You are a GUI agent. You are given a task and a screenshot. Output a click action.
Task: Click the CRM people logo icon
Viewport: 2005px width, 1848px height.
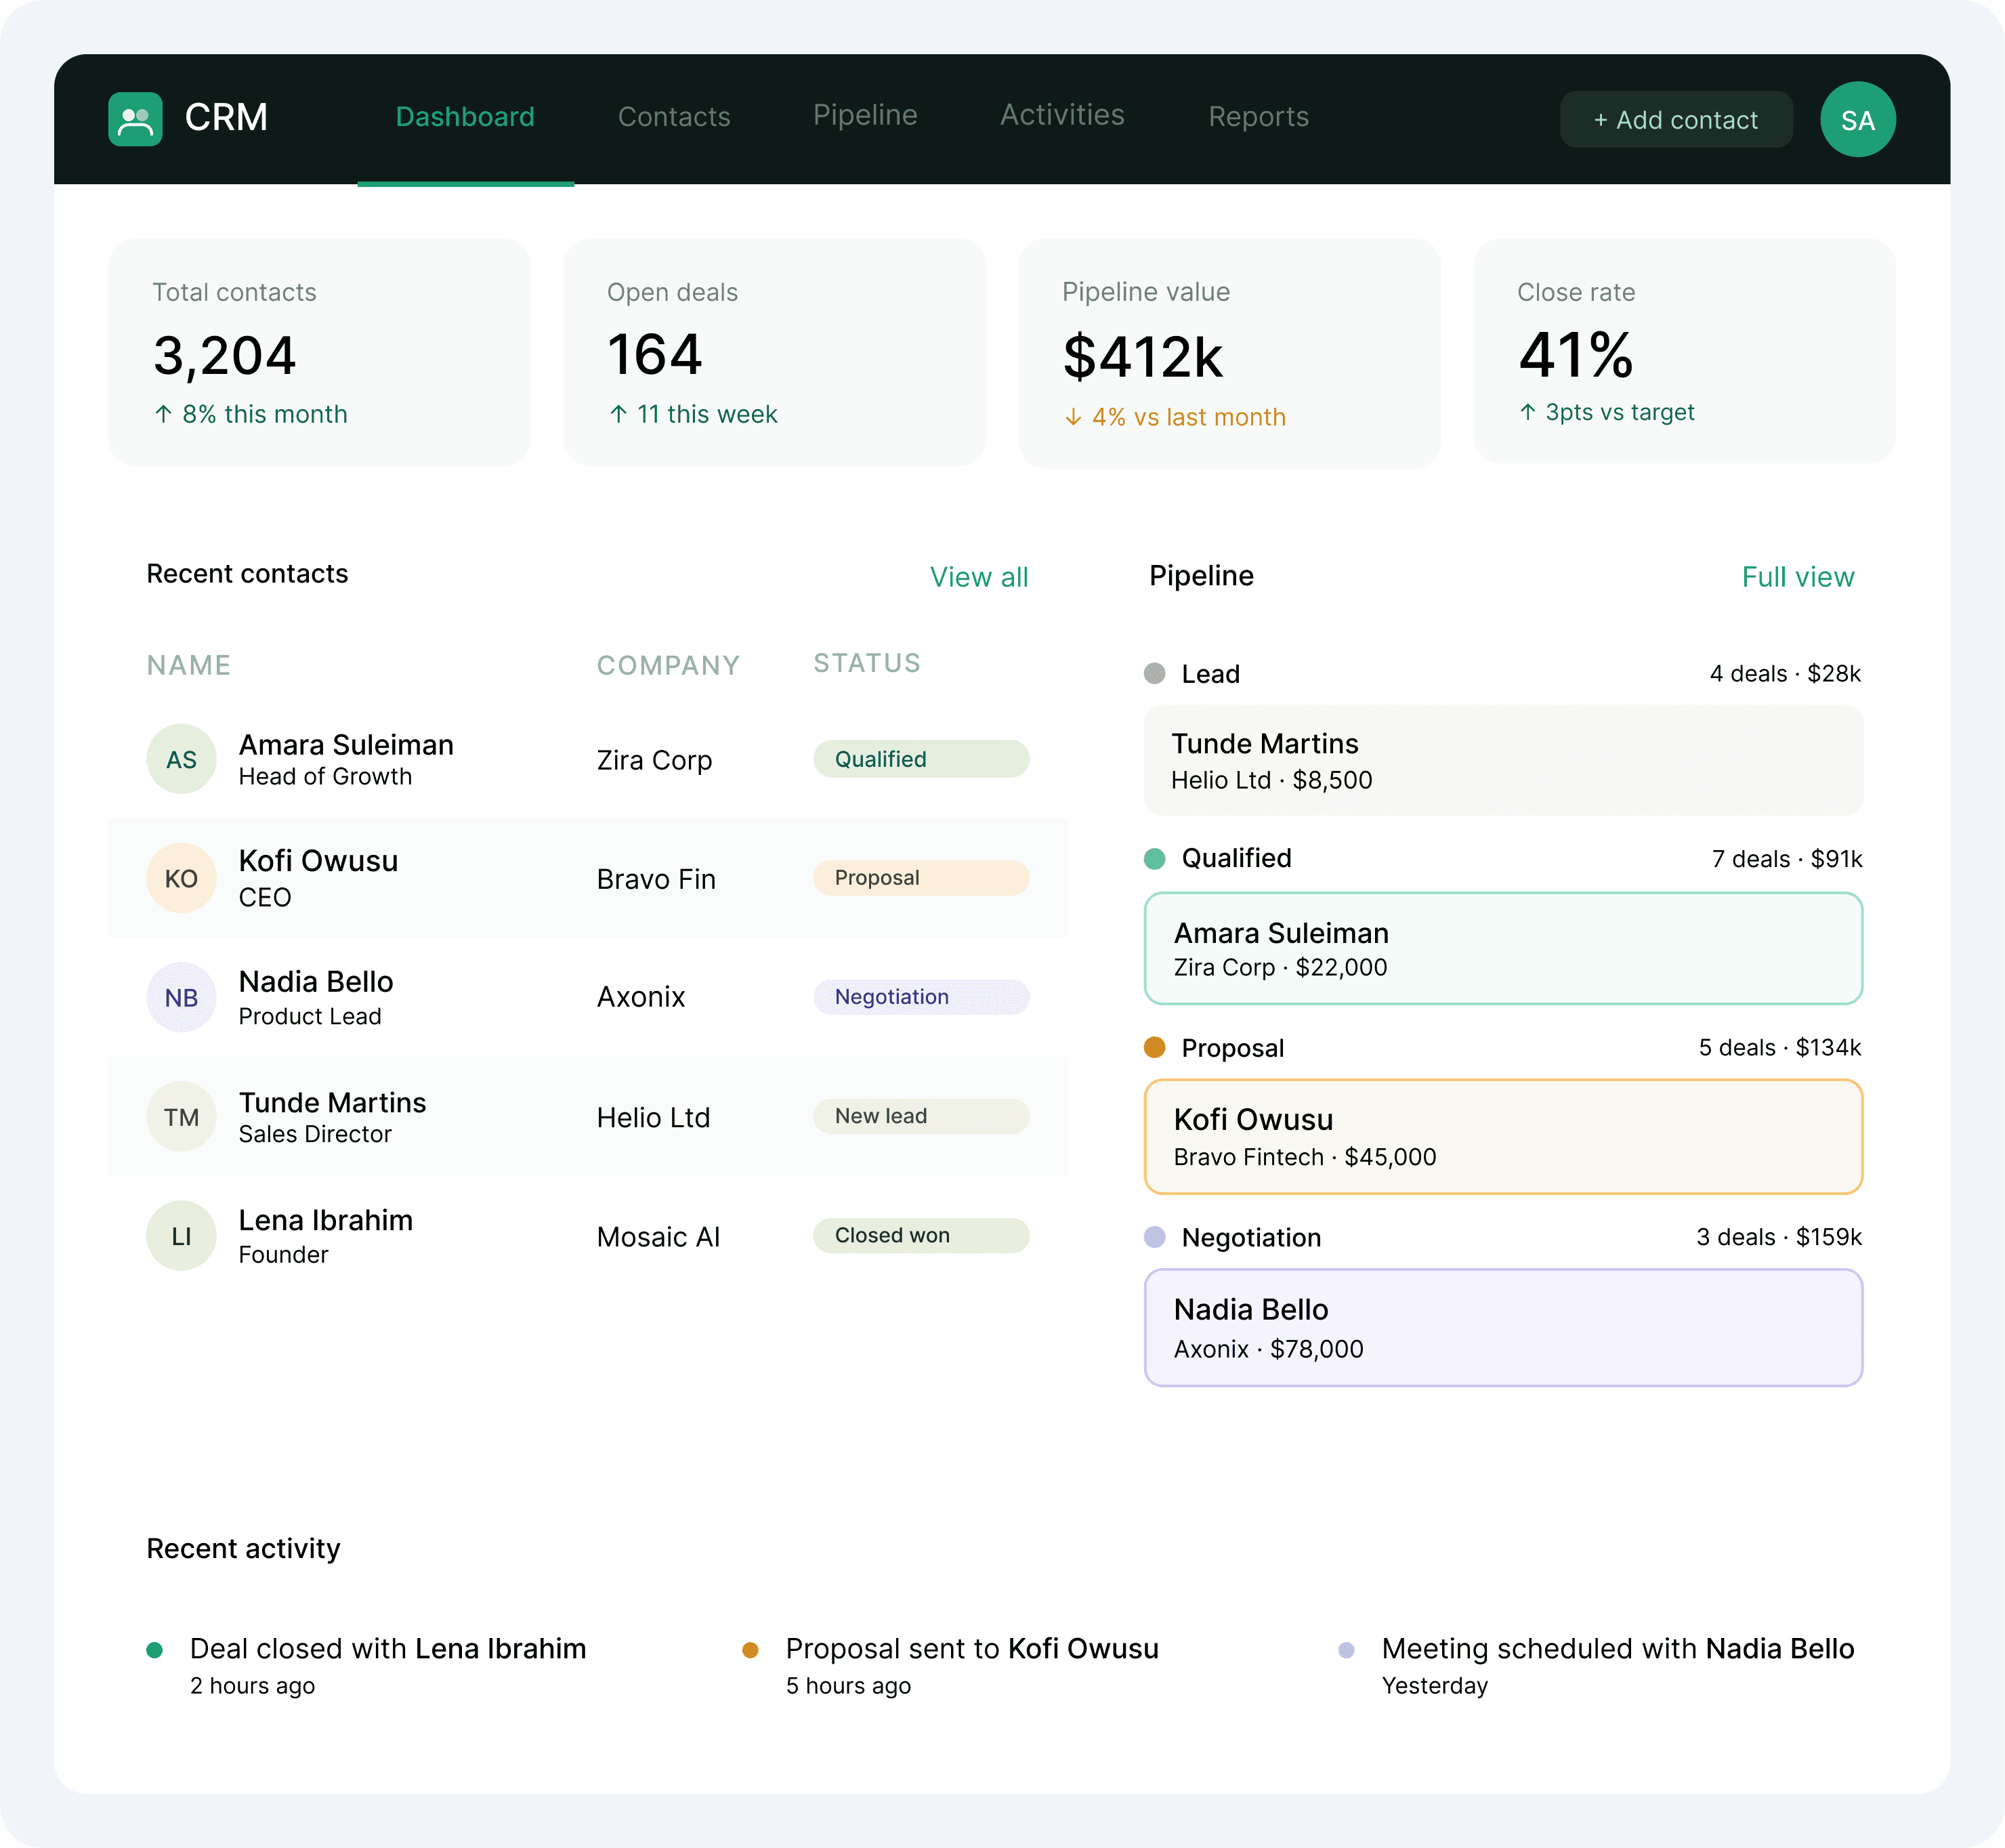135,119
